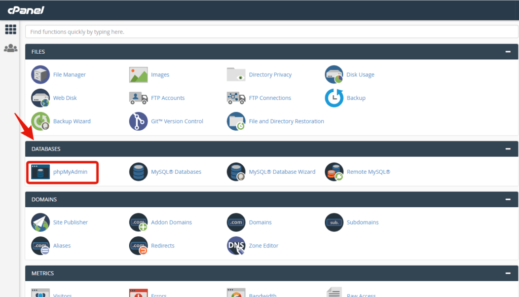
Task: Select the Backup icon
Action: coord(333,98)
